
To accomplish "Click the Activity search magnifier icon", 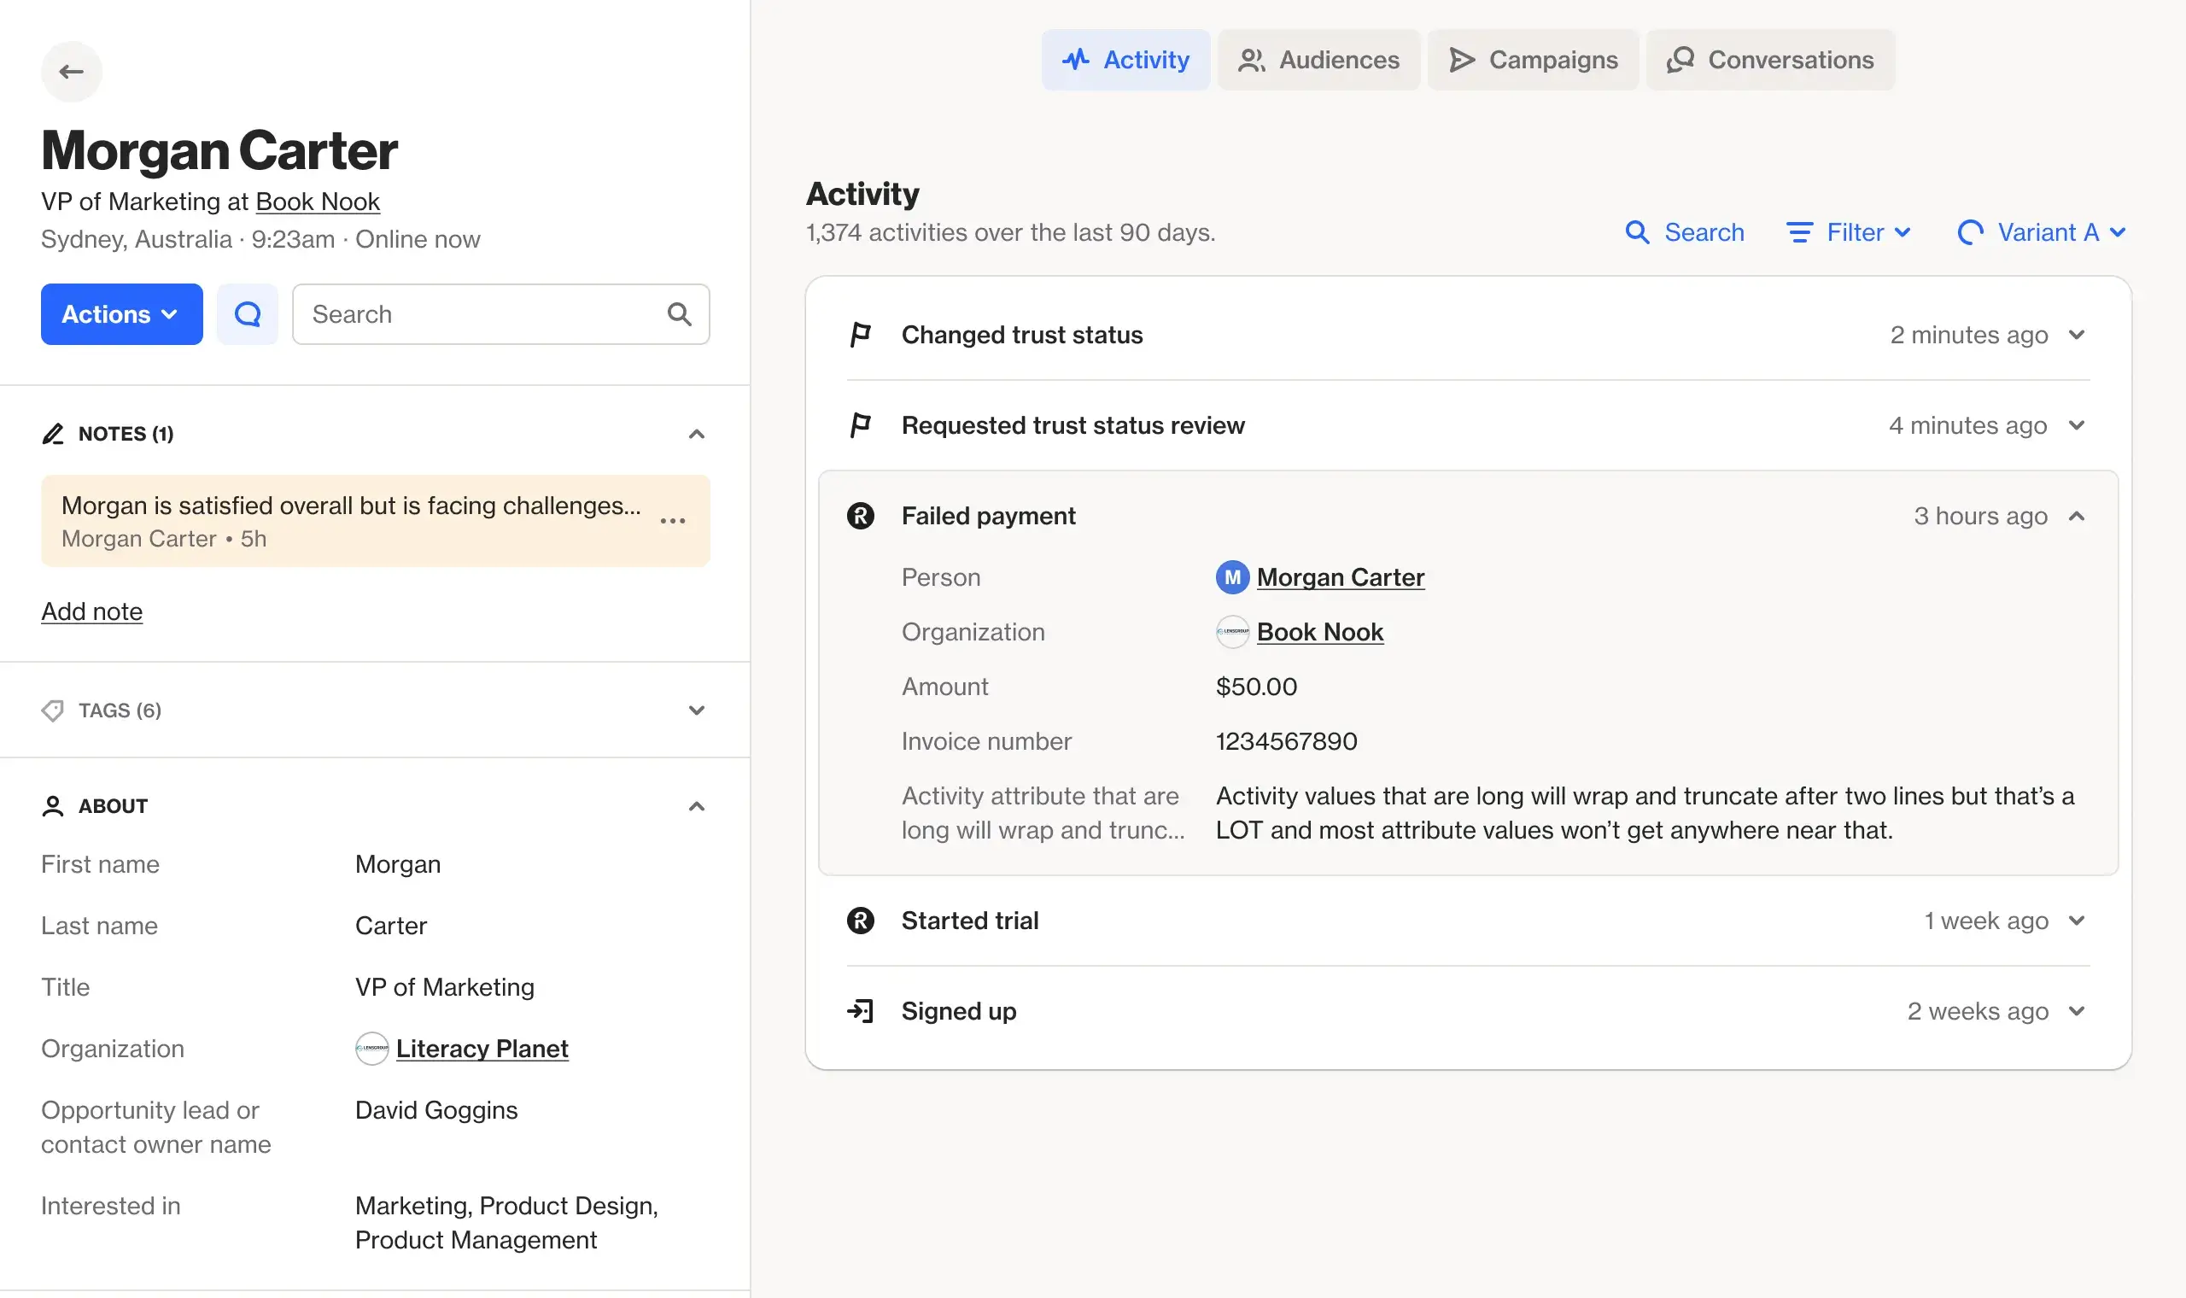I will coord(1637,232).
